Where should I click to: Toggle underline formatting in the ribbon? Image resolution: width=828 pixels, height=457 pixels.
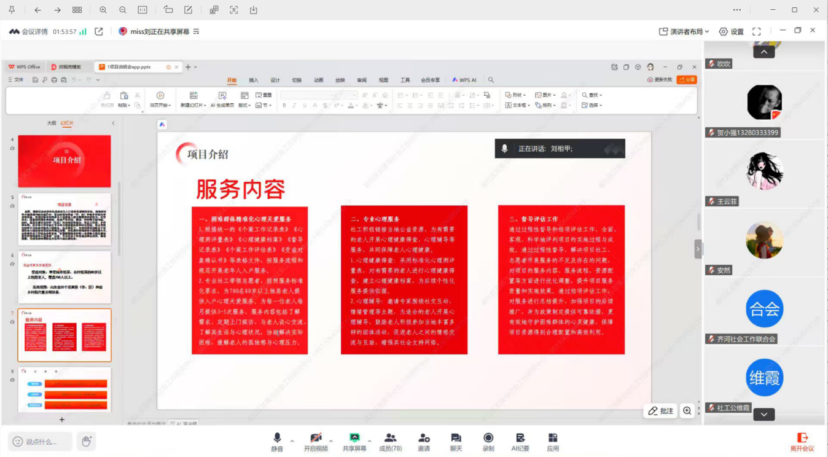(x=304, y=105)
